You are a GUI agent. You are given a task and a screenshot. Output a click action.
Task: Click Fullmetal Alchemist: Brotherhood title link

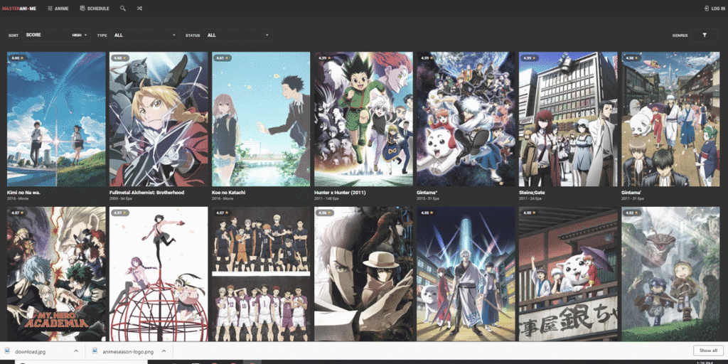point(146,192)
